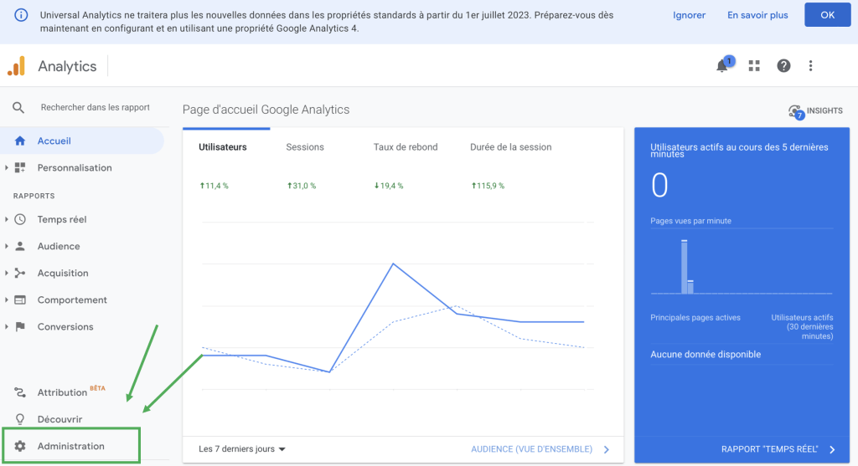Click the Acquisition branching icon
This screenshot has width=858, height=466.
[x=20, y=273]
